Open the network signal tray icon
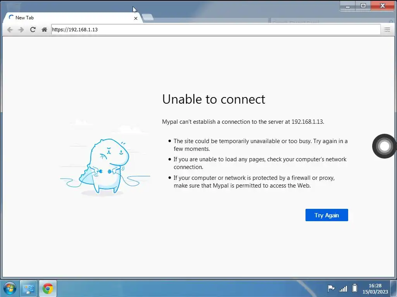Viewport: 397px width, 297px height. point(343,288)
